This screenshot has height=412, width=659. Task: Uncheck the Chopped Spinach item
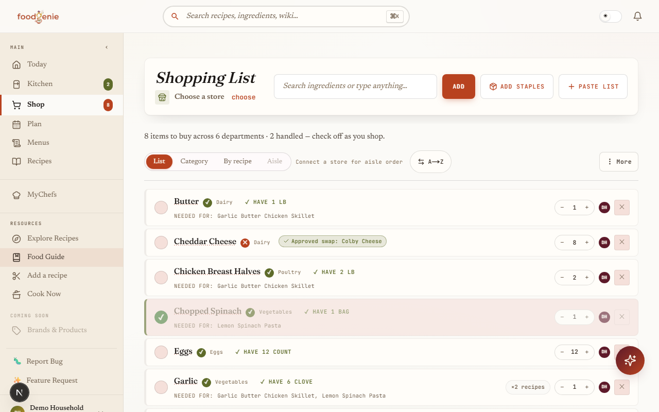(161, 317)
